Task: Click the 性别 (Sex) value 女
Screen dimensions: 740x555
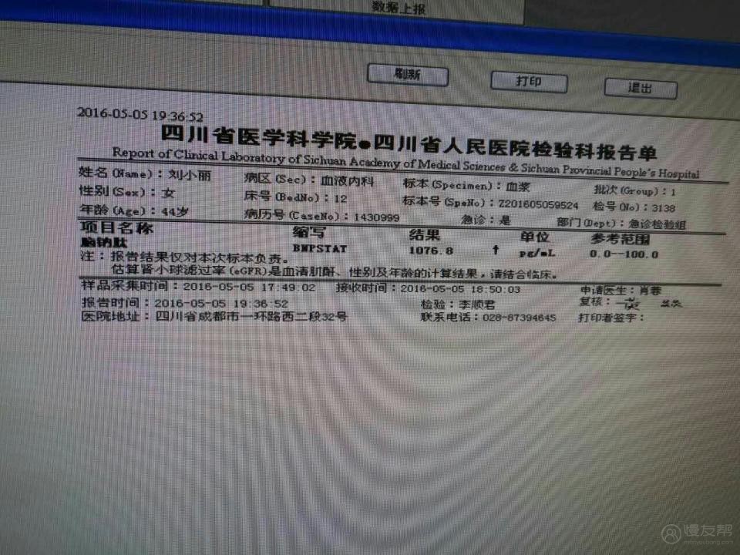Action: point(168,193)
